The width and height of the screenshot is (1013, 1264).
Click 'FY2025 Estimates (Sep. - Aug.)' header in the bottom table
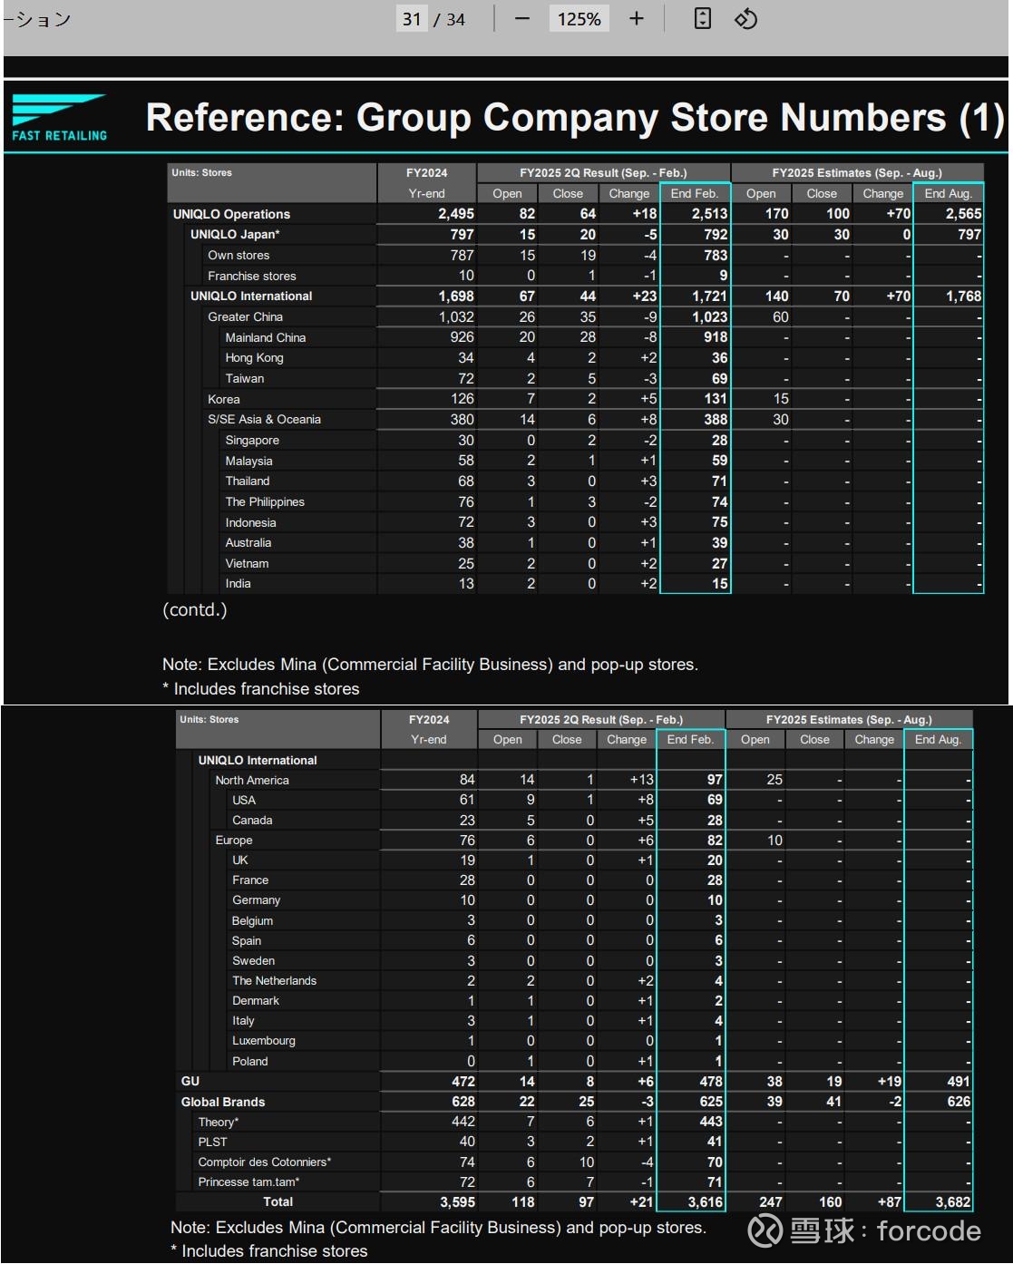[849, 720]
